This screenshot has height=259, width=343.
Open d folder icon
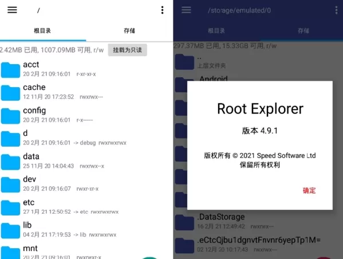pos(10,139)
